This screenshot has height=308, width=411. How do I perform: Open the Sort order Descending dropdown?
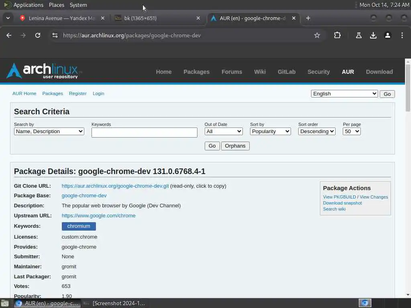point(317,132)
